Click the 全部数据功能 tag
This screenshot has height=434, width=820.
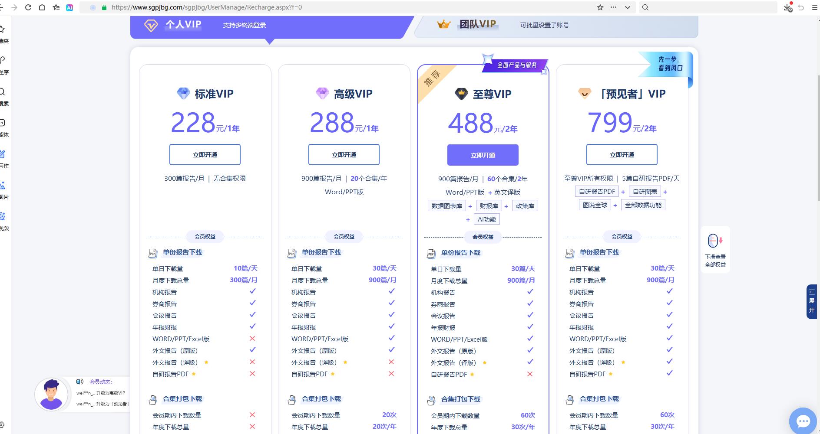[643, 205]
